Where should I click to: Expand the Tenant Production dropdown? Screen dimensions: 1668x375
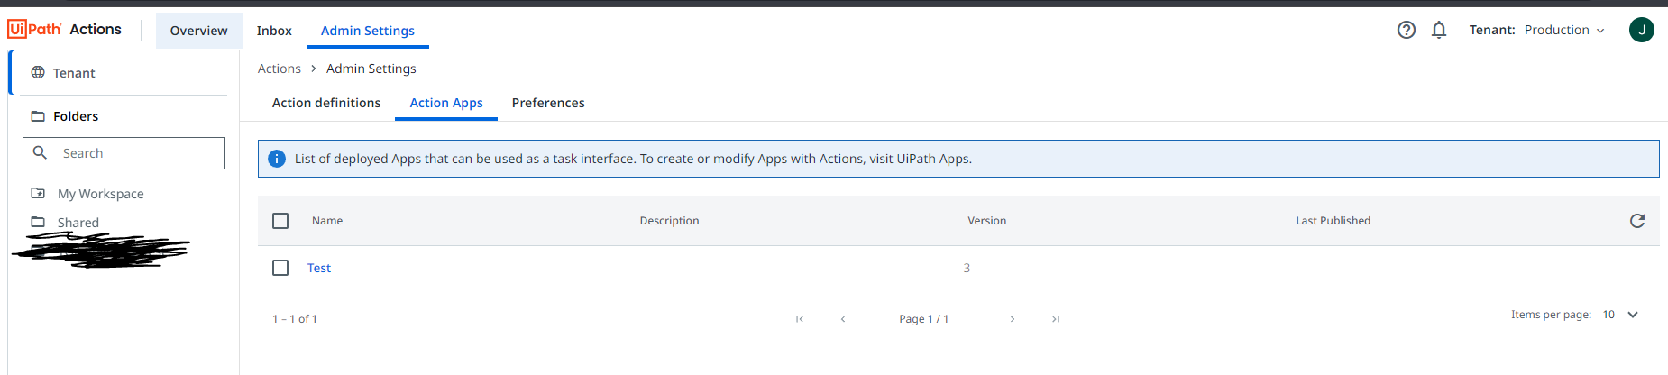[1564, 30]
